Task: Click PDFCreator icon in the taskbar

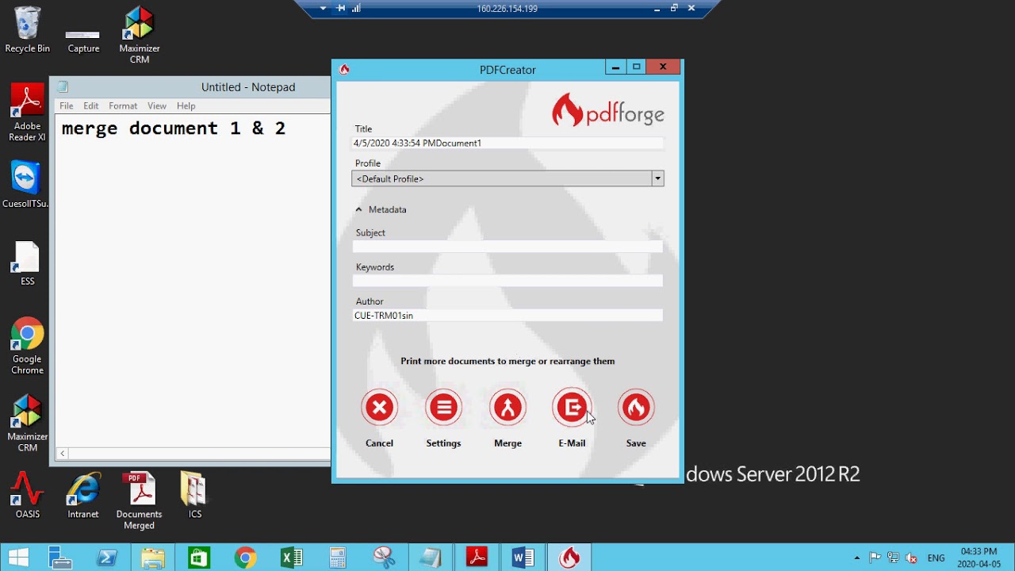Action: 569,558
